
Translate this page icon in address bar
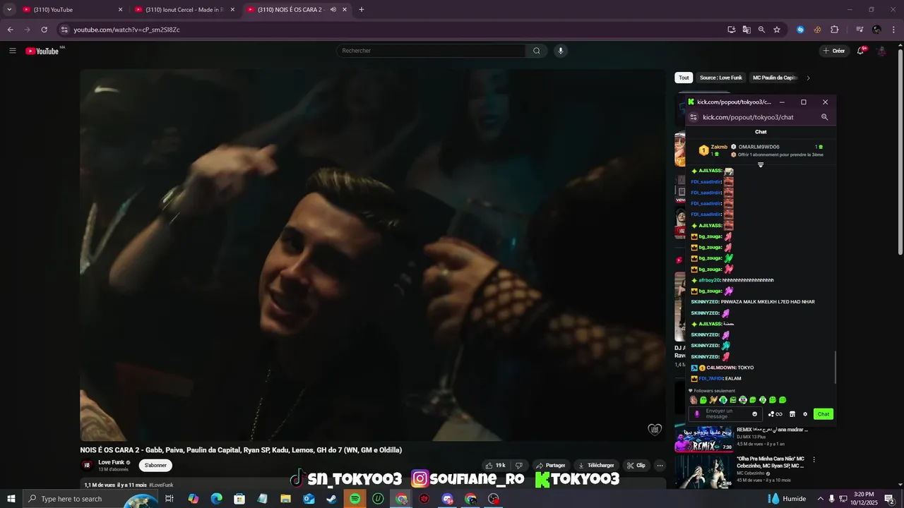coord(747,30)
